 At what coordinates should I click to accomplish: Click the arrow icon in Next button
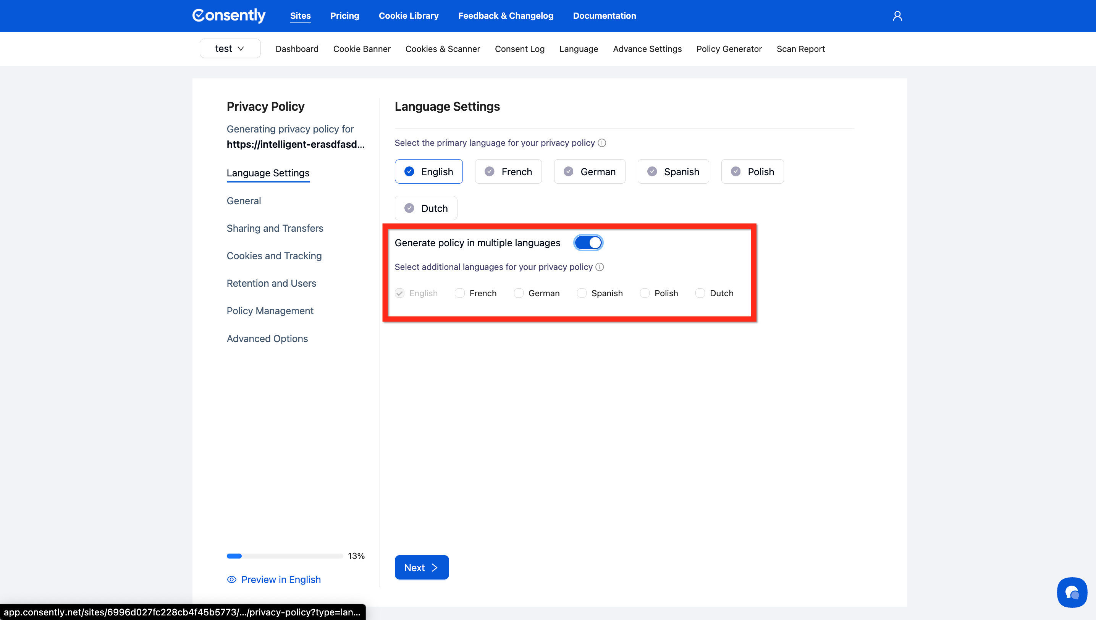tap(435, 568)
